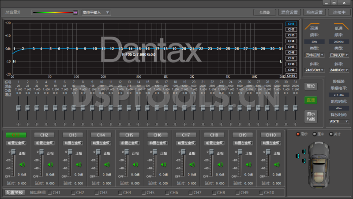Toggle CH2 phase label next to fader
The image size is (353, 199).
[50, 153]
